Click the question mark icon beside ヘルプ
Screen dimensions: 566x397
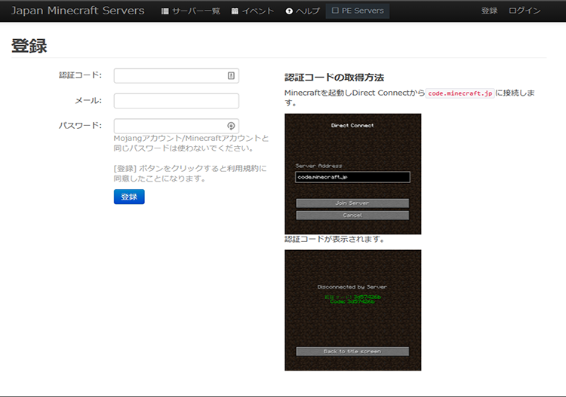pyautogui.click(x=289, y=11)
